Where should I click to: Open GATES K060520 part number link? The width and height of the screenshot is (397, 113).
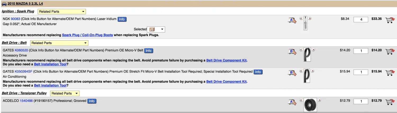pos(21,50)
